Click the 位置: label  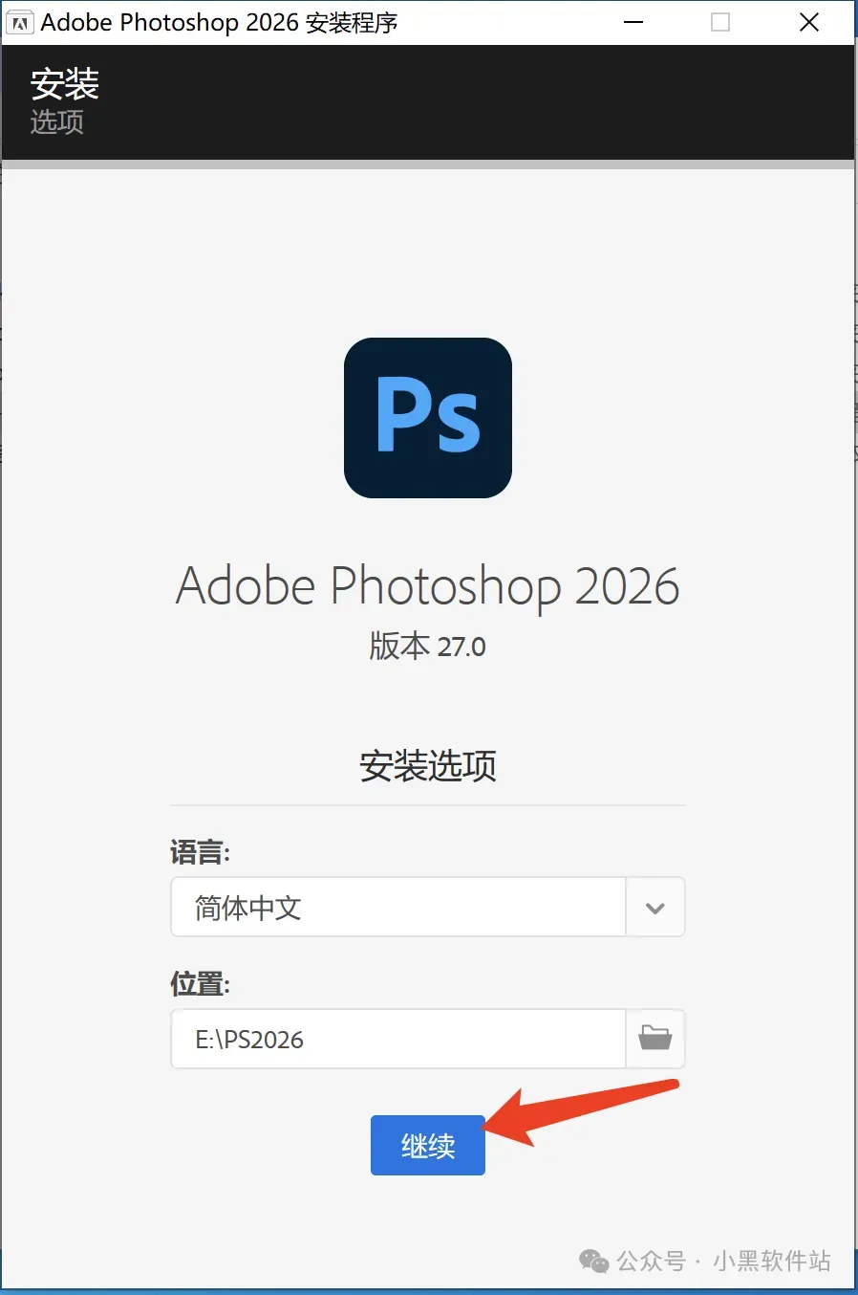(201, 983)
